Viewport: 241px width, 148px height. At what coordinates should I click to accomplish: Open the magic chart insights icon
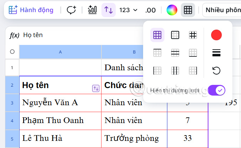point(92,10)
